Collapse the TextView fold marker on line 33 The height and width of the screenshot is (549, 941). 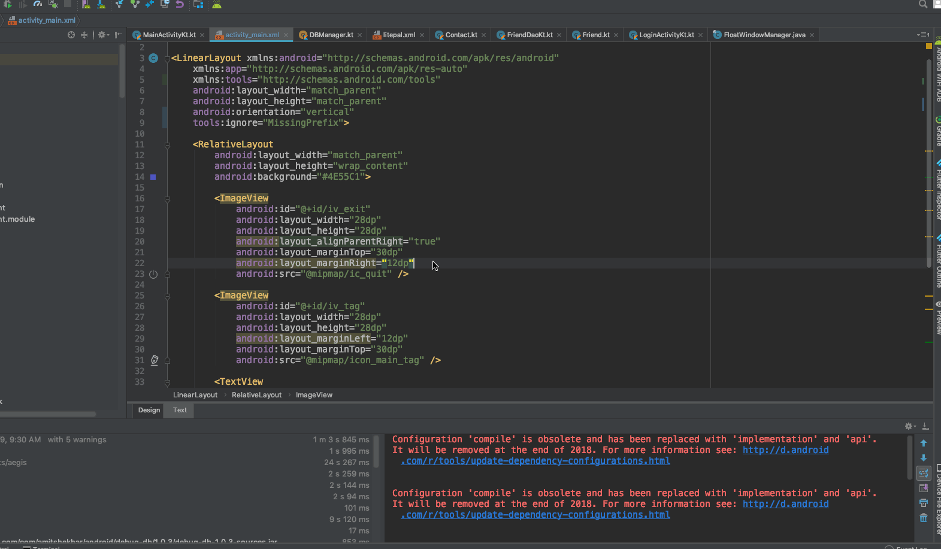click(x=167, y=382)
